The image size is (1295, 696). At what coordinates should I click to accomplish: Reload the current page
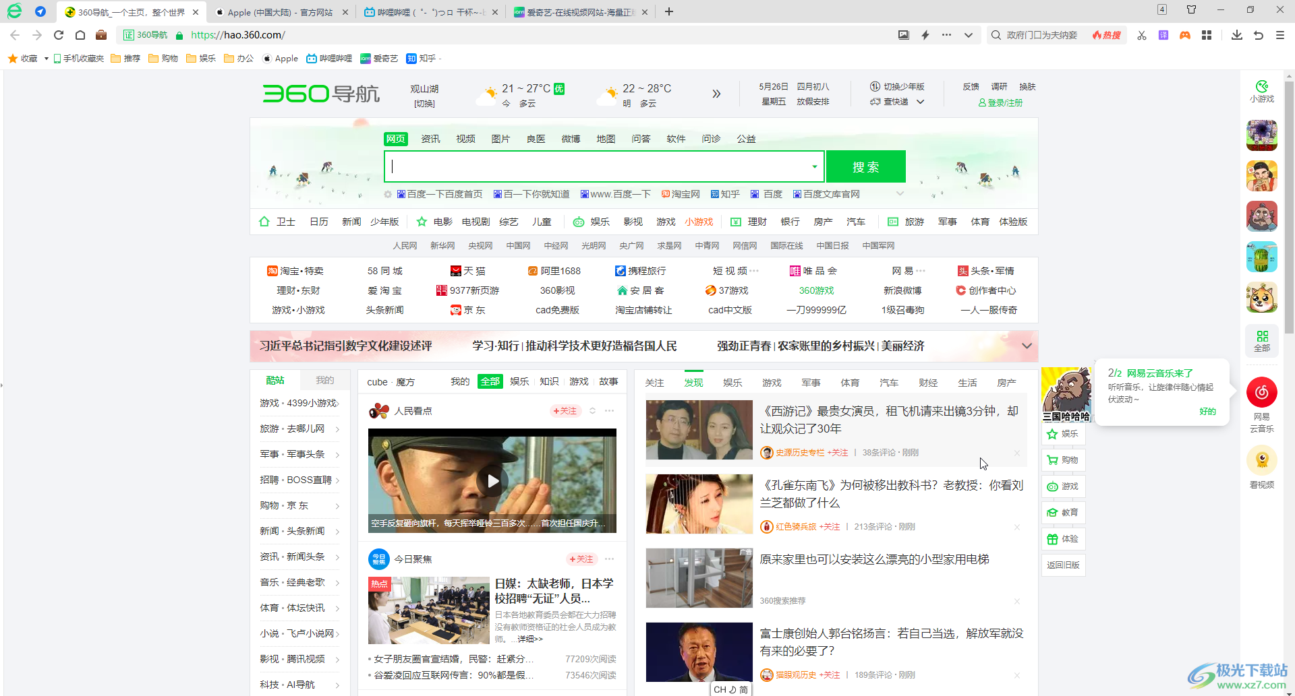click(x=59, y=35)
